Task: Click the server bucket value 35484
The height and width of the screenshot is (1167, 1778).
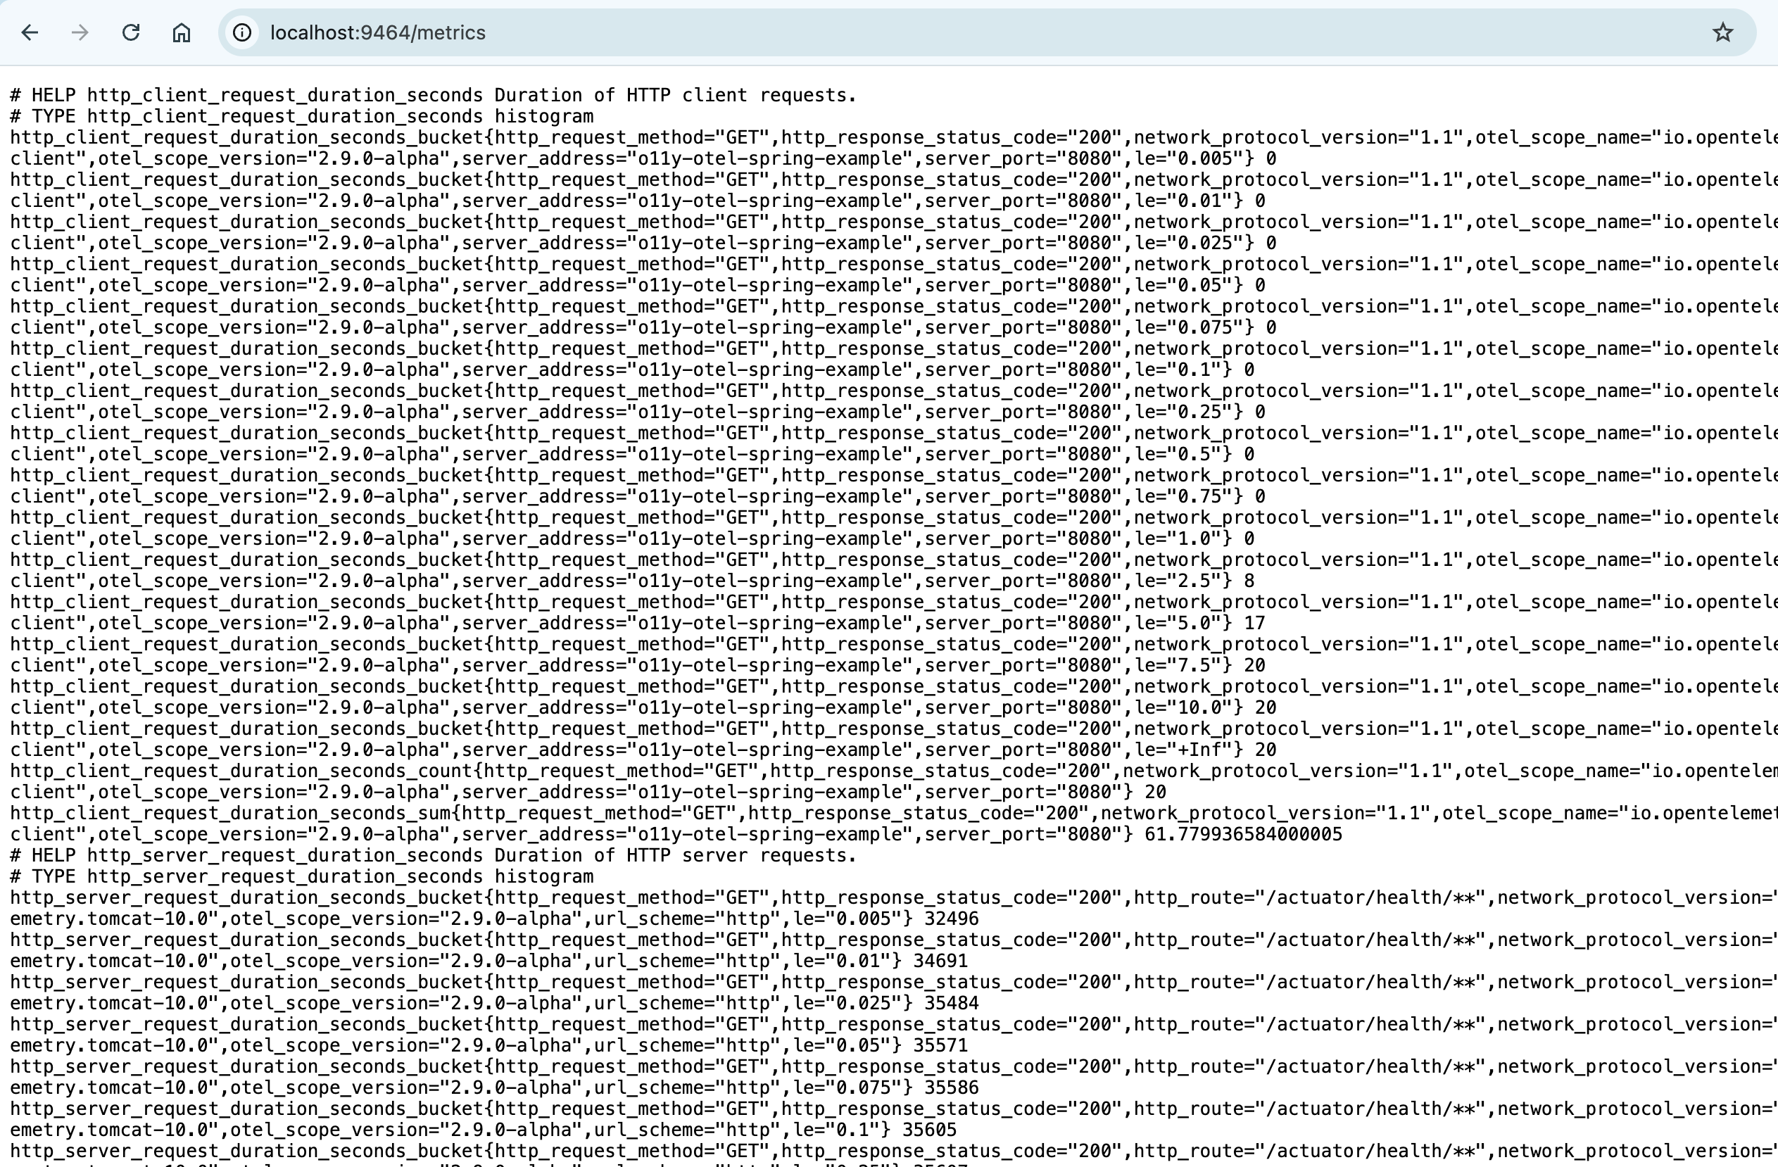Action: [x=952, y=1004]
